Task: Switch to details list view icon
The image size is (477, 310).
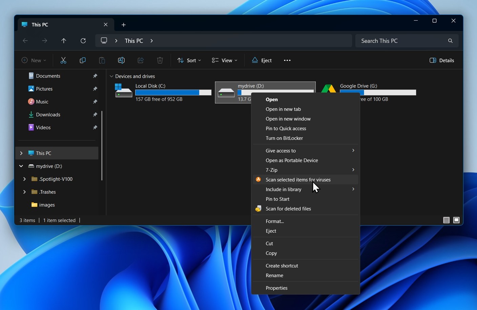Action: (x=446, y=220)
